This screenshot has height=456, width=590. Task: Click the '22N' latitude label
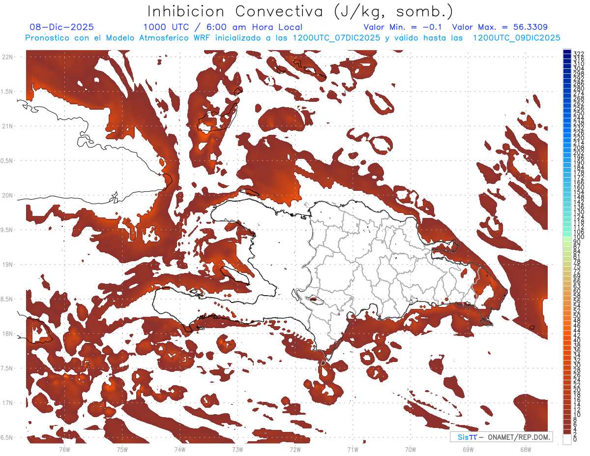7,57
